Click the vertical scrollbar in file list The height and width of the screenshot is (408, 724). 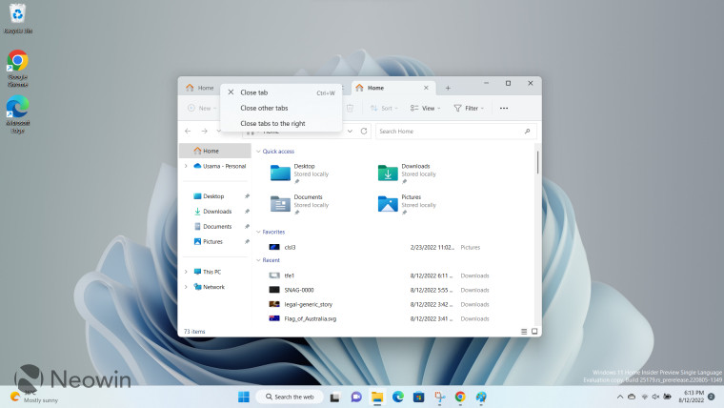pyautogui.click(x=537, y=162)
